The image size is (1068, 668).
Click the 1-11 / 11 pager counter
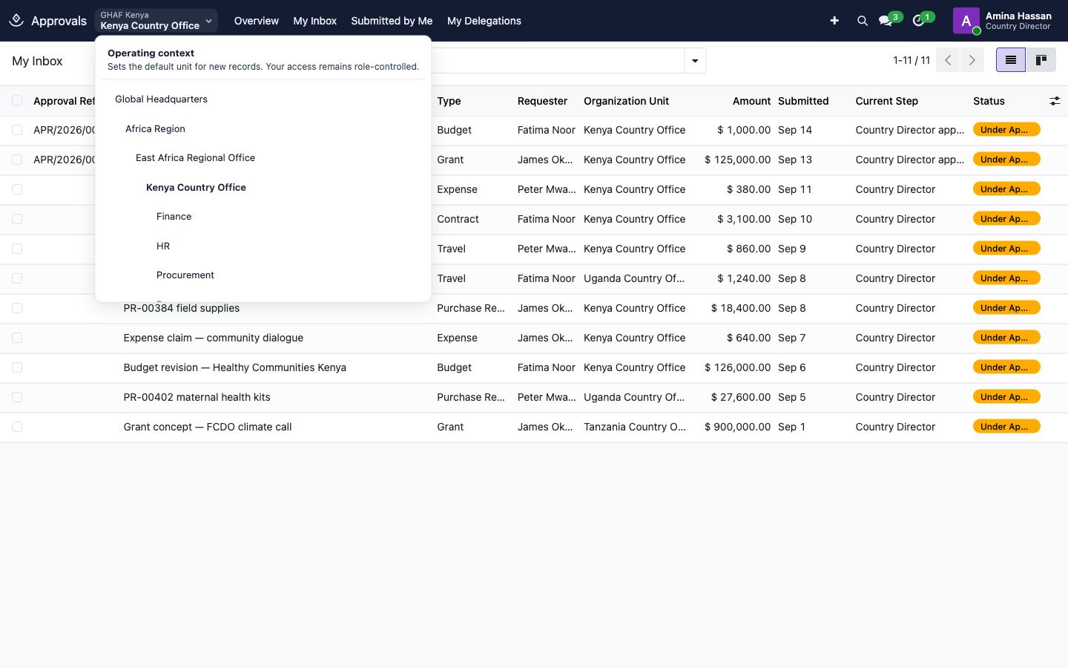[x=912, y=60]
